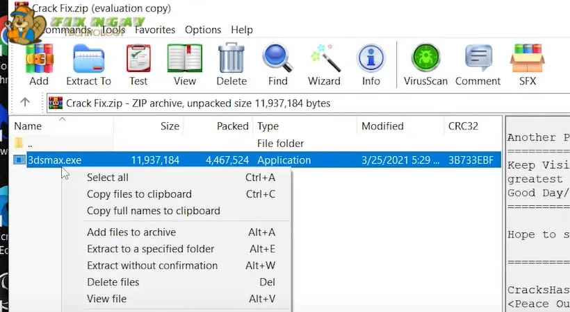570x312 pixels.
Task: Click the 11,937,184 size value
Action: [155, 160]
